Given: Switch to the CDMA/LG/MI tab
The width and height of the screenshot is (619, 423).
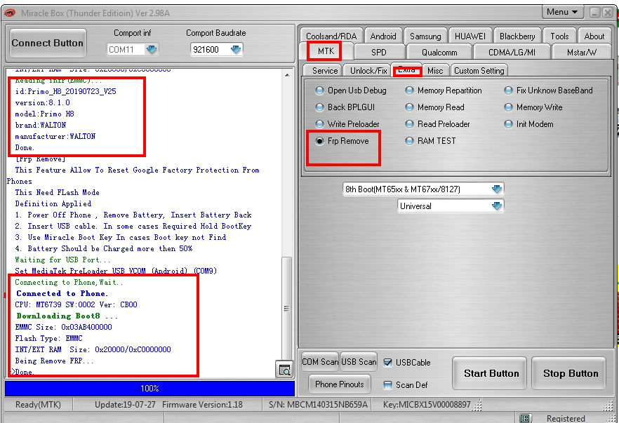Looking at the screenshot, I should (512, 52).
